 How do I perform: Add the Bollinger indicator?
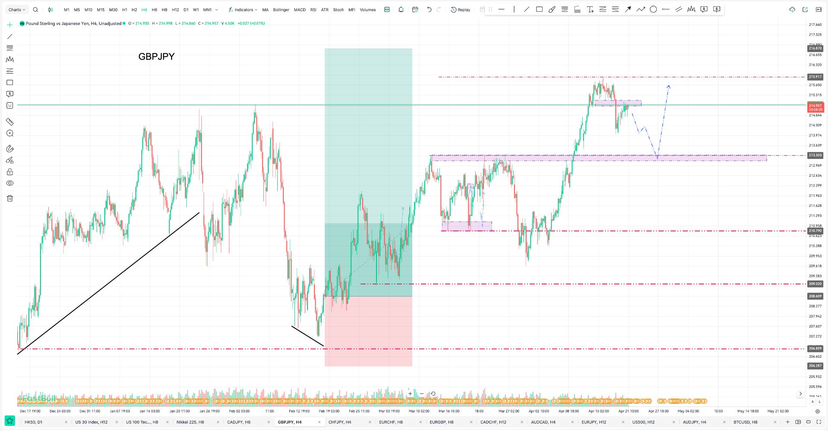coord(281,9)
